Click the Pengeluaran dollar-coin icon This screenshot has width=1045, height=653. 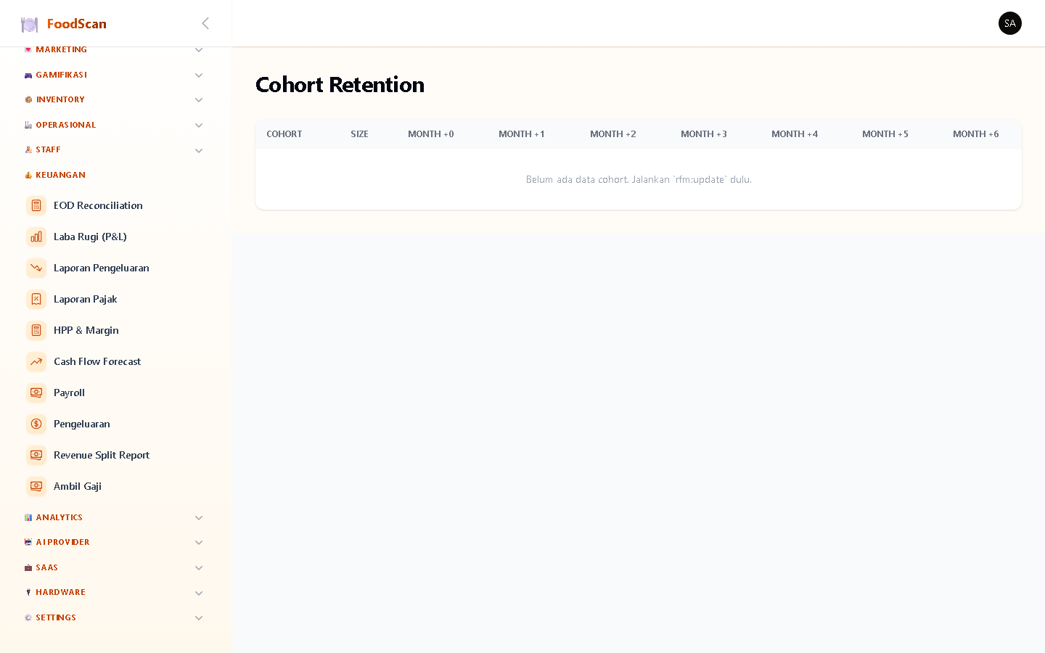point(36,424)
